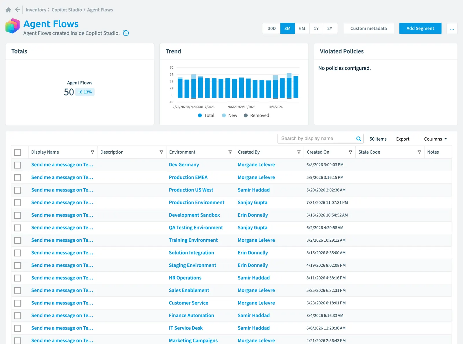Click the Add Segment button
This screenshot has height=344, width=463.
pyautogui.click(x=420, y=28)
